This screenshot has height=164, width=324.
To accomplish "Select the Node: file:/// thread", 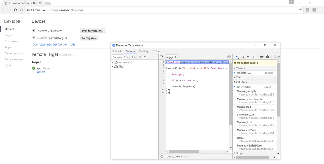I will [255, 73].
